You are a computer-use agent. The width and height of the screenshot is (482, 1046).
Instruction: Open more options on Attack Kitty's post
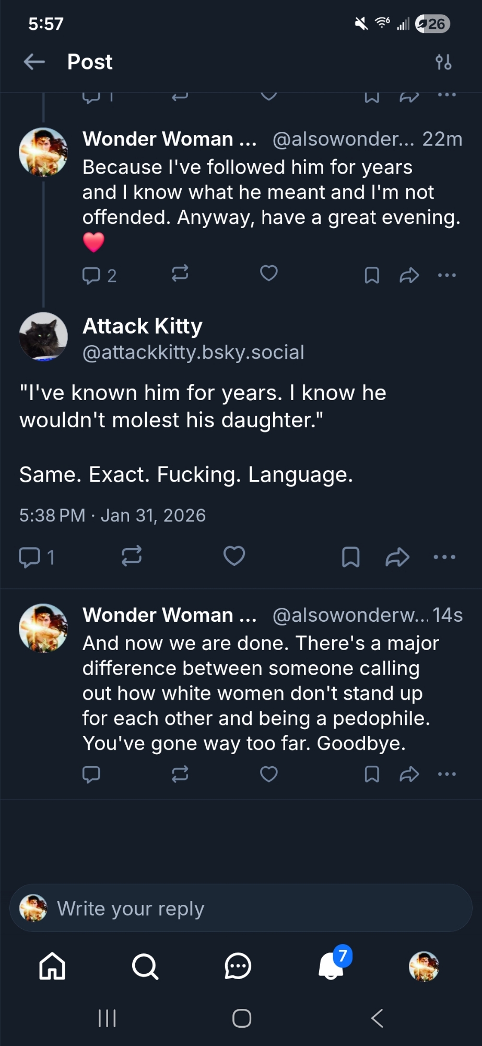[x=444, y=557]
